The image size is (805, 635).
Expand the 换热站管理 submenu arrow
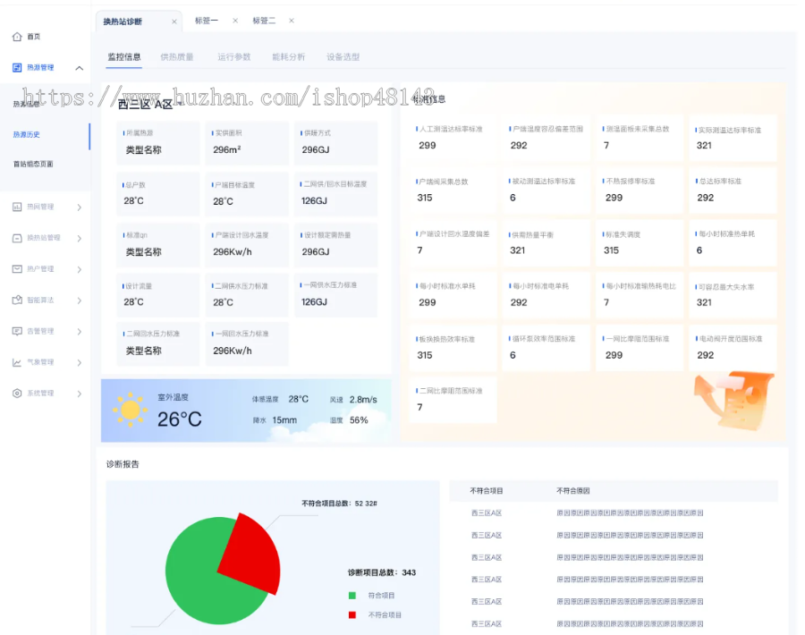(x=79, y=238)
